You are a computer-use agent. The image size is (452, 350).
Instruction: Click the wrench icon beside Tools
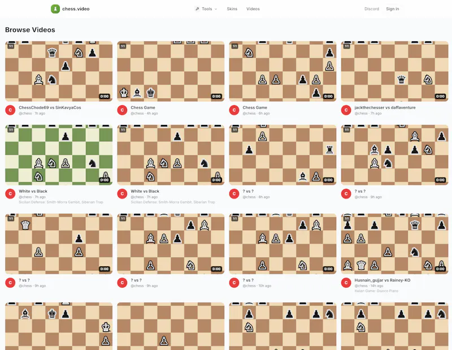click(197, 9)
